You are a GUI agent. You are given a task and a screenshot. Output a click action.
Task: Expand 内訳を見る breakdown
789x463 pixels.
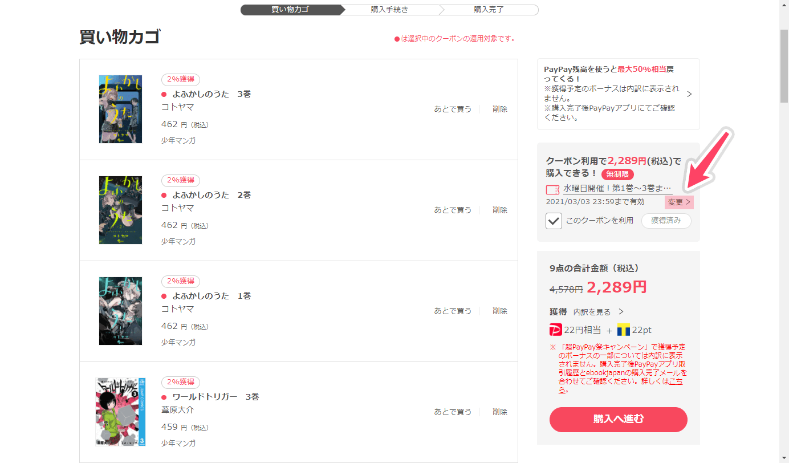(x=598, y=312)
